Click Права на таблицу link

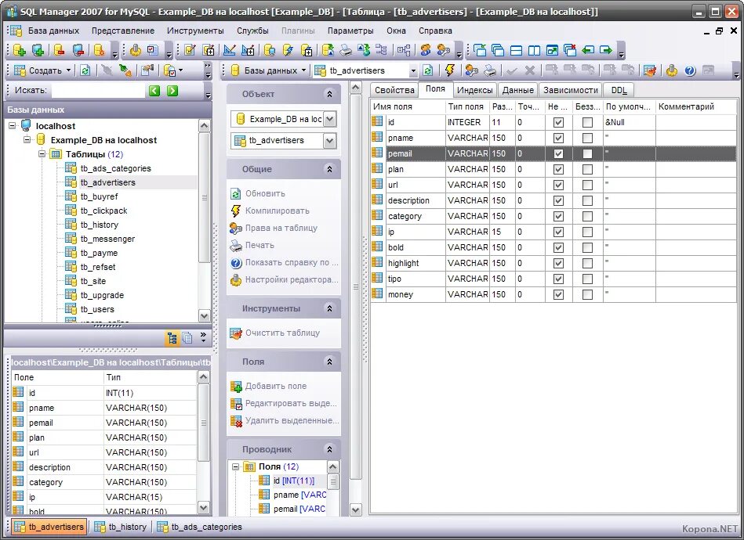coord(281,228)
